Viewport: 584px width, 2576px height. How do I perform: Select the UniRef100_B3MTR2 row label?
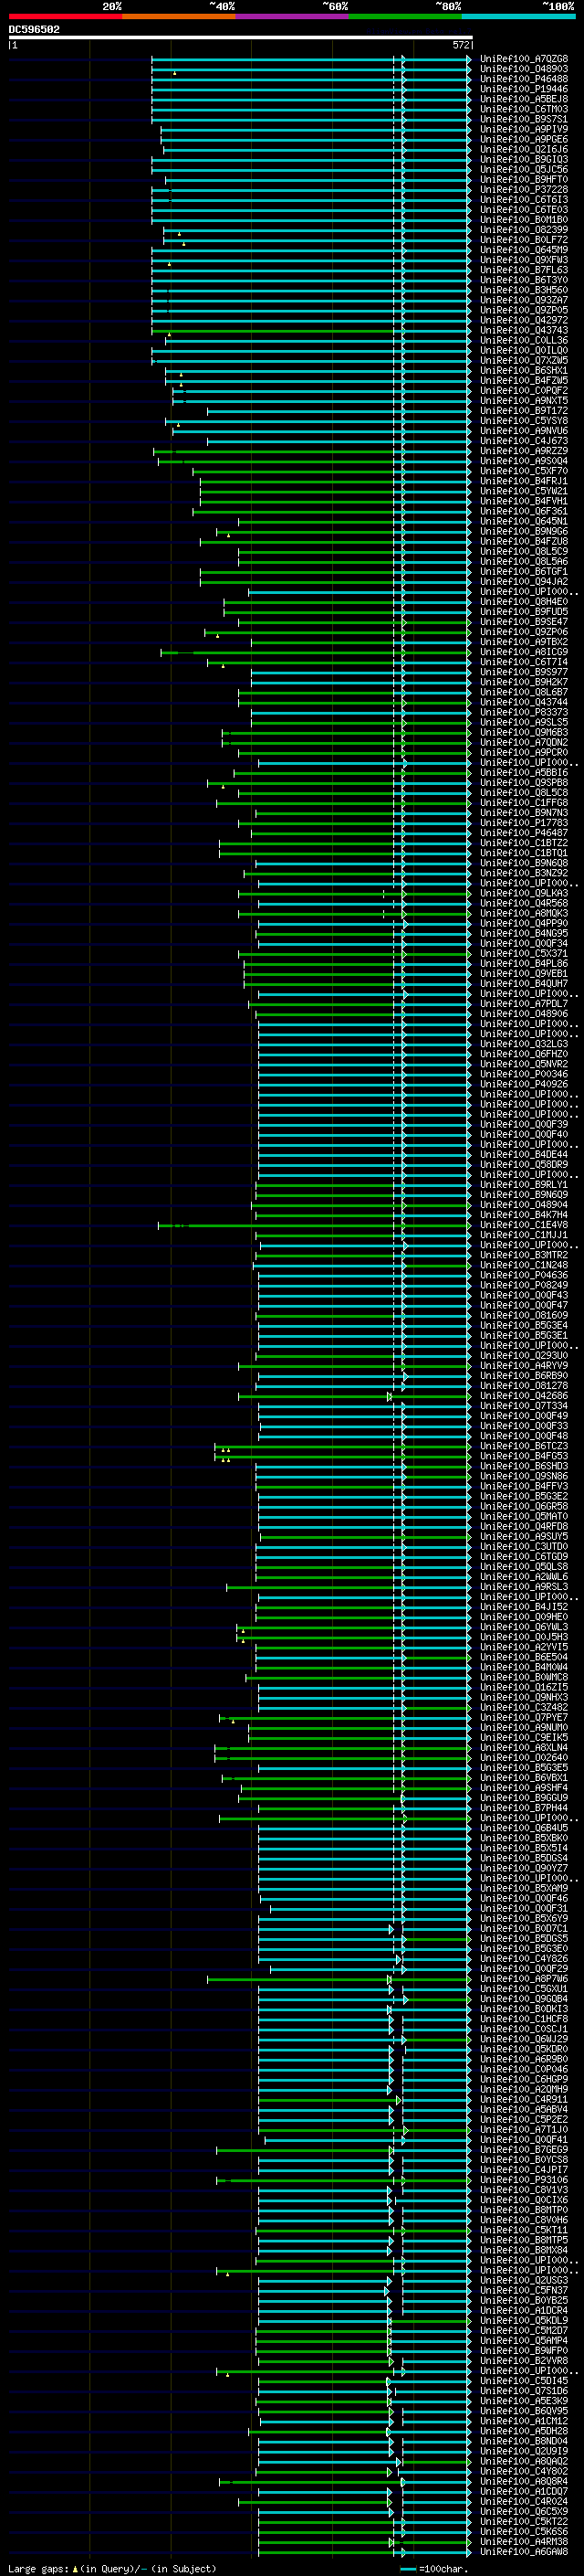[524, 1255]
